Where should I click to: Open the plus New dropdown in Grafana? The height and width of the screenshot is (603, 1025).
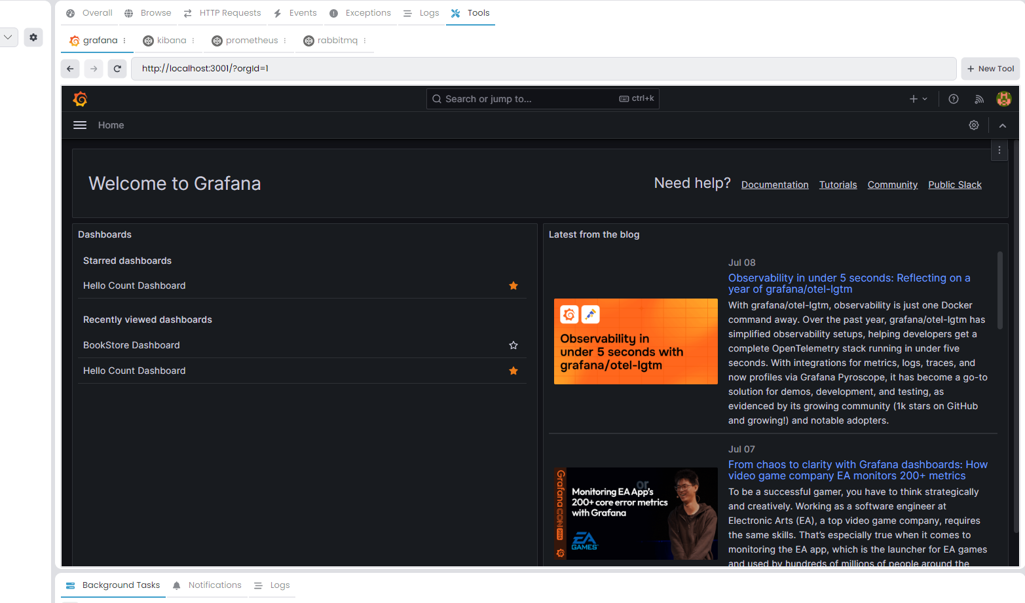[x=918, y=99]
